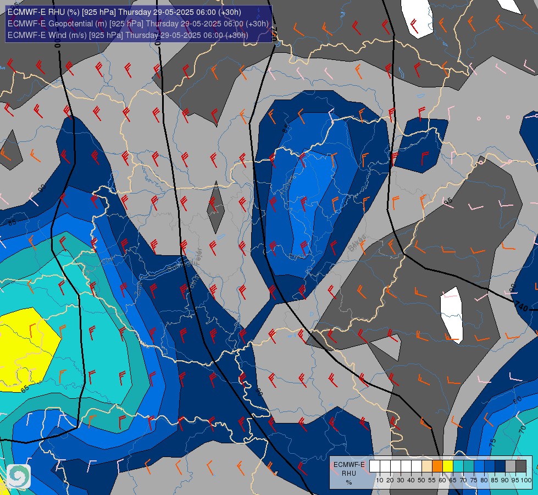Click the legend tick value '10'

point(380,480)
